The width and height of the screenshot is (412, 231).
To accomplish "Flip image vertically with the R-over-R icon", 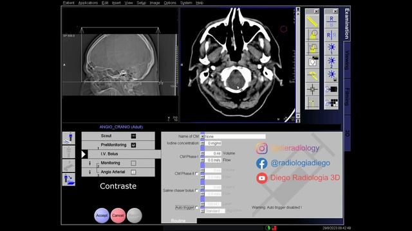I will click(x=332, y=21).
